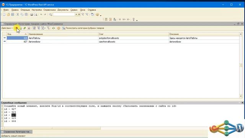Click the Find previous icon after search box

(87, 15)
